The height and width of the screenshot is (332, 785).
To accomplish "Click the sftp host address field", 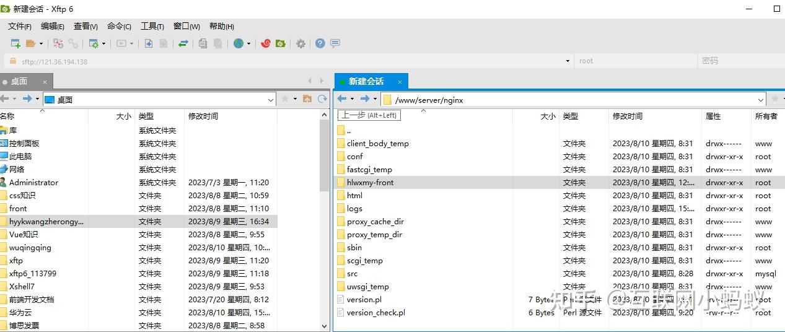I will tap(288, 61).
